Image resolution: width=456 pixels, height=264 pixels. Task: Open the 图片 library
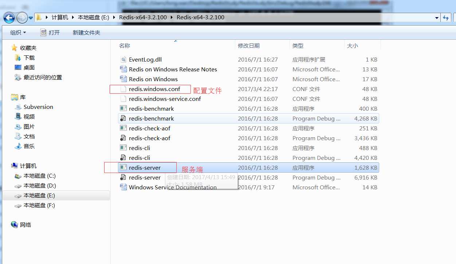pos(29,126)
